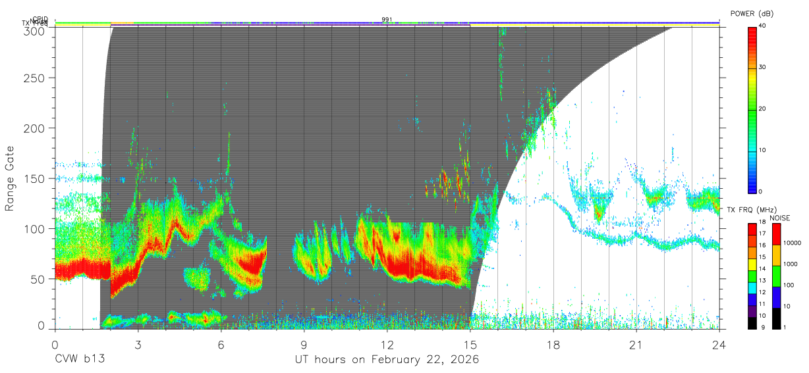Click the 10000 noise scale label
809x373 pixels.
[x=793, y=244]
